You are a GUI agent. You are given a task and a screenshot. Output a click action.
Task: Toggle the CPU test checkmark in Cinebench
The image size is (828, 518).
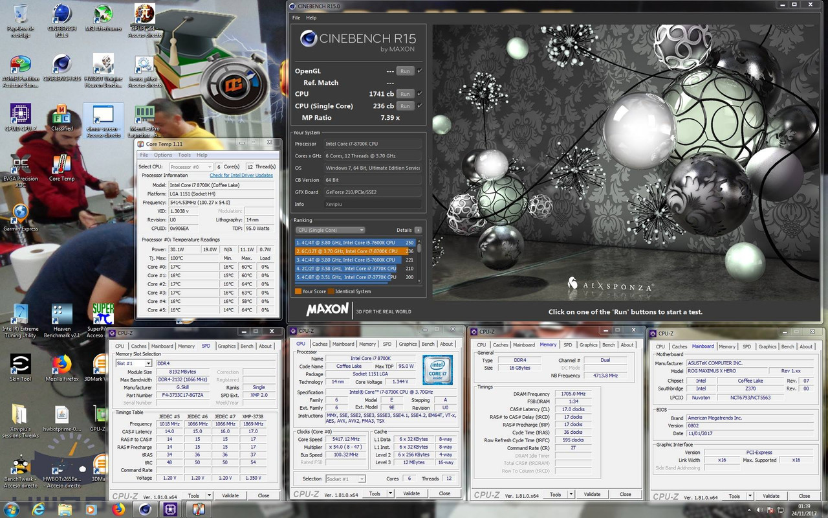click(420, 94)
